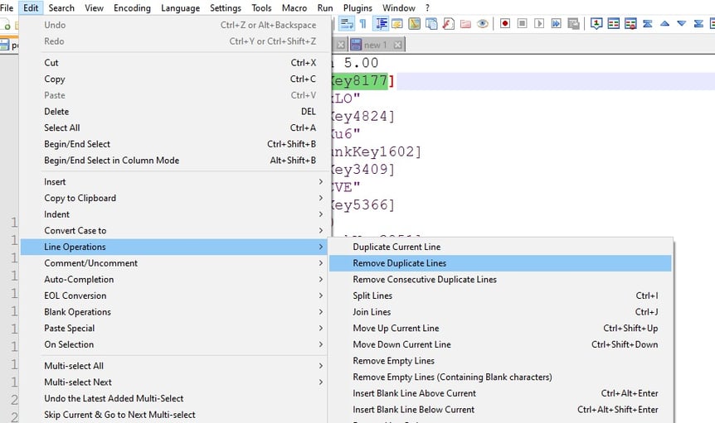The height and width of the screenshot is (423, 715).
Task: Switch to the new 1 tab
Action: (x=375, y=45)
